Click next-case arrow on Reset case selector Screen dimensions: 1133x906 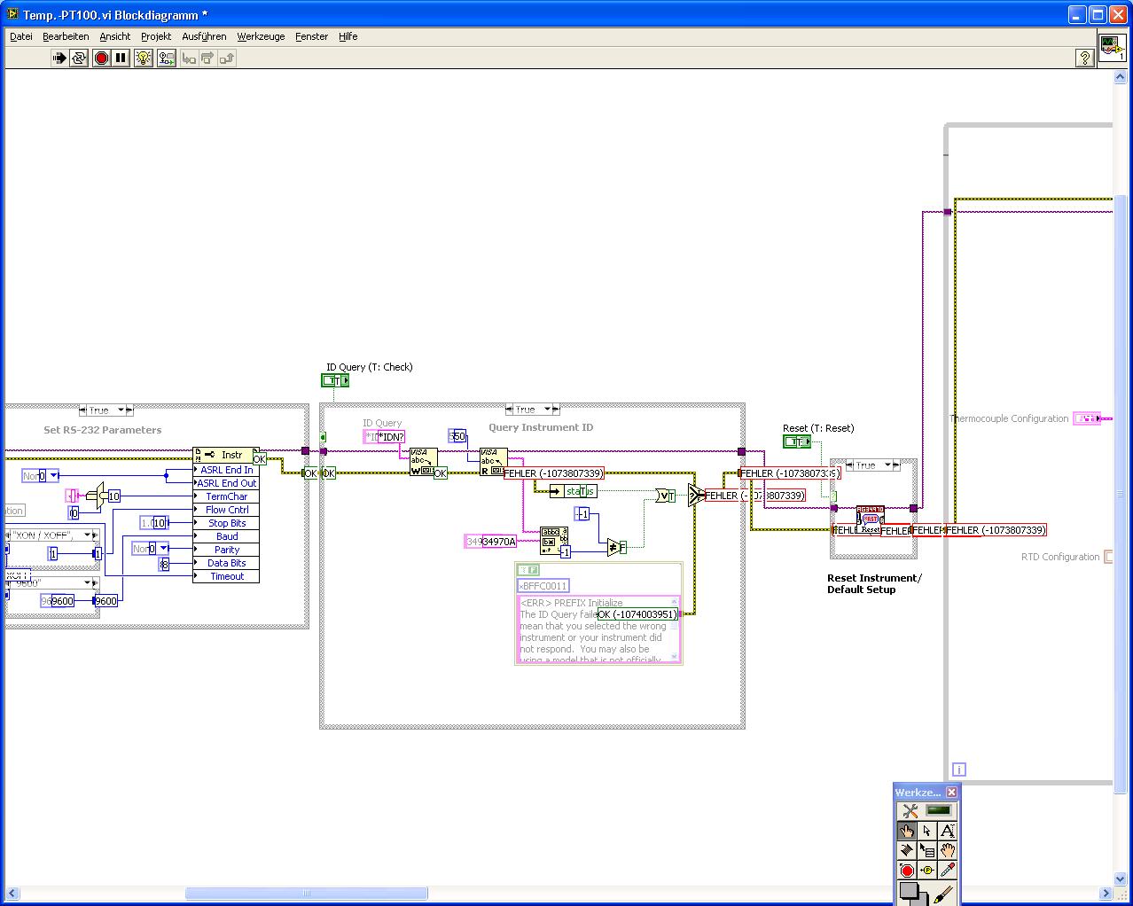[895, 465]
